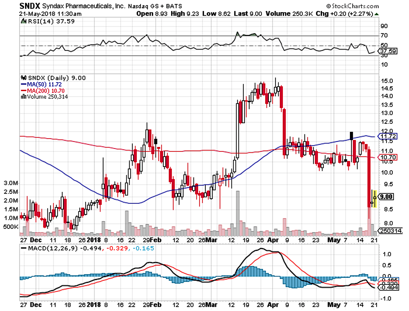This screenshot has width=409, height=311.
Task: Click the red -0.329 signal value in MACD legend
Action: click(x=117, y=248)
